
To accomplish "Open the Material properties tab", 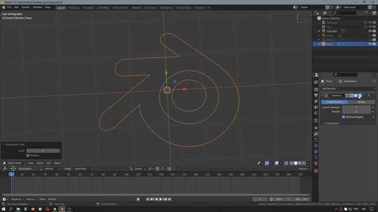I will (x=316, y=164).
